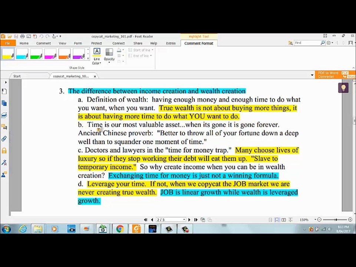Open the Digital Signatures panel icon
This screenshot has height=267, width=356.
[x=4, y=162]
